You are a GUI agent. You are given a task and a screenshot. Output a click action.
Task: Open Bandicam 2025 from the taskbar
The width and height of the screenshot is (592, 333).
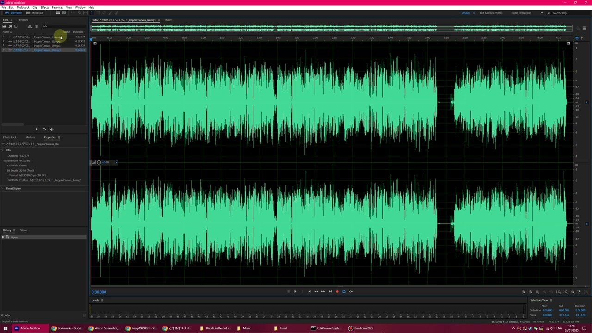[361, 328]
